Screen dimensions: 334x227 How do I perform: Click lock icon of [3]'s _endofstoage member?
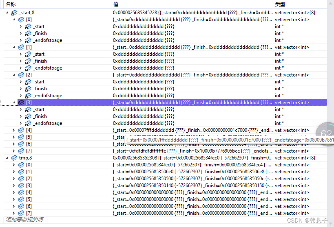tap(28, 123)
